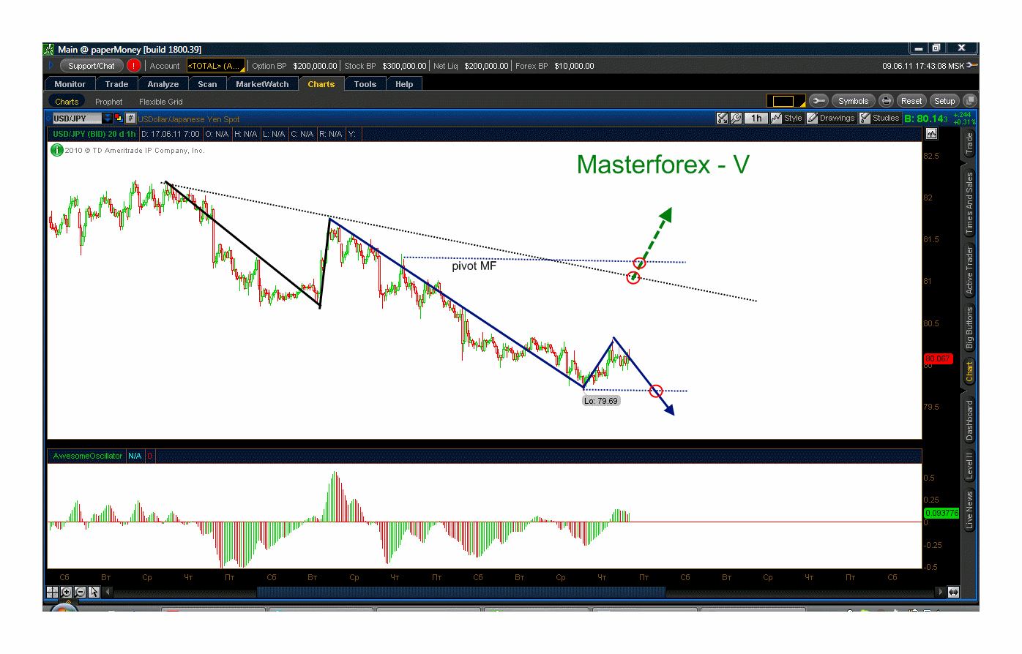Click the B: 80.143 bid quote
1022x654 pixels.
(925, 119)
